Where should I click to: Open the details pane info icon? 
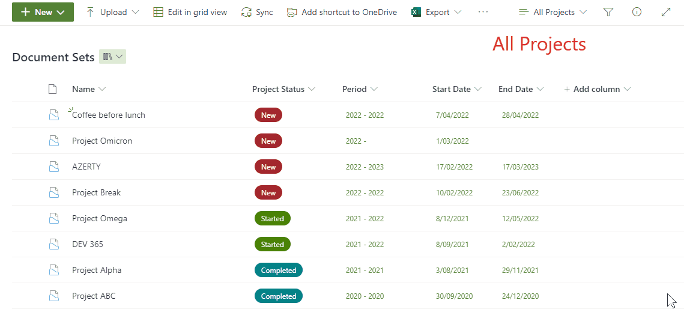point(637,12)
